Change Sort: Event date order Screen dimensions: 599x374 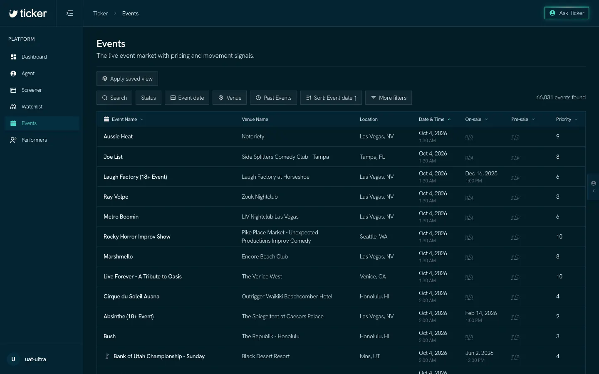[331, 98]
